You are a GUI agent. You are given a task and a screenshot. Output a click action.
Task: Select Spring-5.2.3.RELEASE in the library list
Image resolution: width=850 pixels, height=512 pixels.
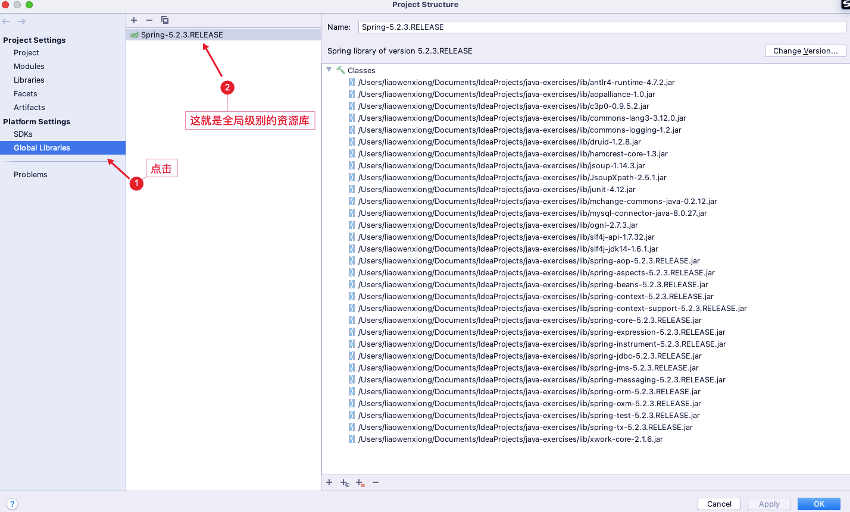coord(223,35)
